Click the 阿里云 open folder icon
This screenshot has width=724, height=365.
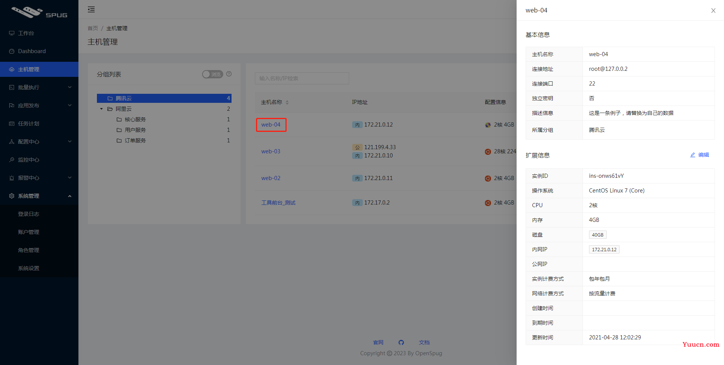110,109
